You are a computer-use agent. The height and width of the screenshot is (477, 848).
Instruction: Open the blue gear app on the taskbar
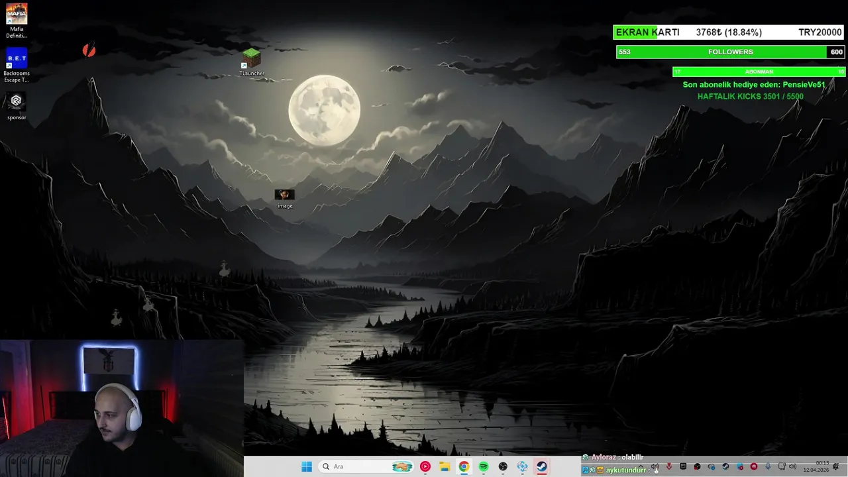pos(523,466)
